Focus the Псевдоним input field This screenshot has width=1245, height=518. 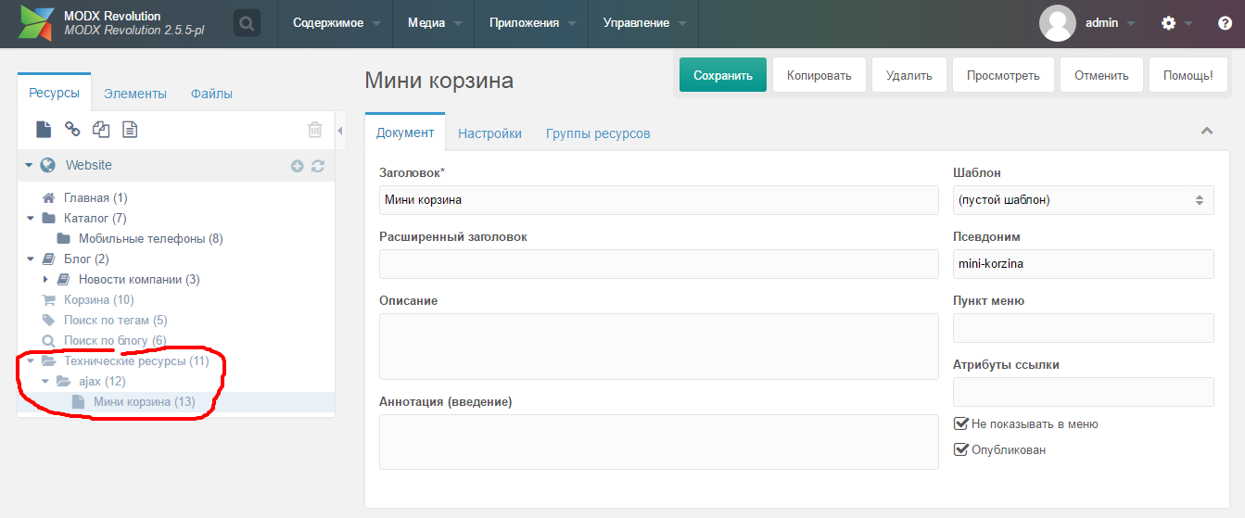point(1083,263)
